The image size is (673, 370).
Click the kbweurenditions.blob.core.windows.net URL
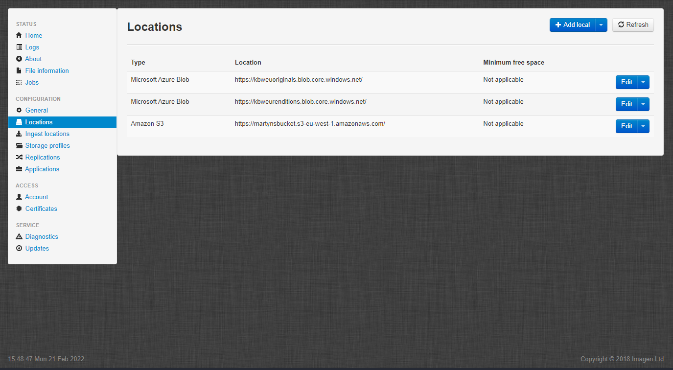coord(301,101)
